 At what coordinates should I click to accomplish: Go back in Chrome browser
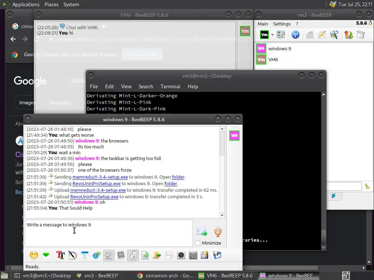pyautogui.click(x=13, y=39)
